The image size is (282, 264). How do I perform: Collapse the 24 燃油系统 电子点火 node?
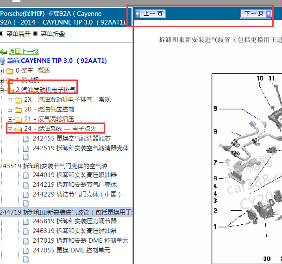(10, 129)
